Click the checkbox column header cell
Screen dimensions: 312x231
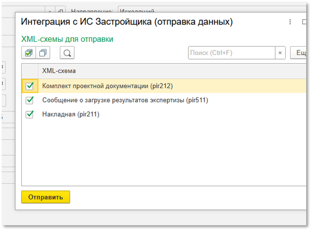(30, 71)
